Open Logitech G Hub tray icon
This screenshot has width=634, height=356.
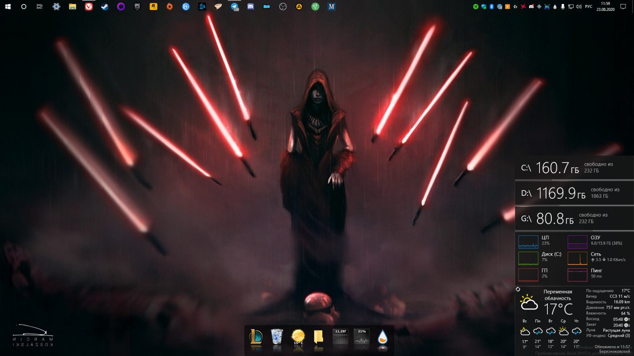tap(515, 7)
